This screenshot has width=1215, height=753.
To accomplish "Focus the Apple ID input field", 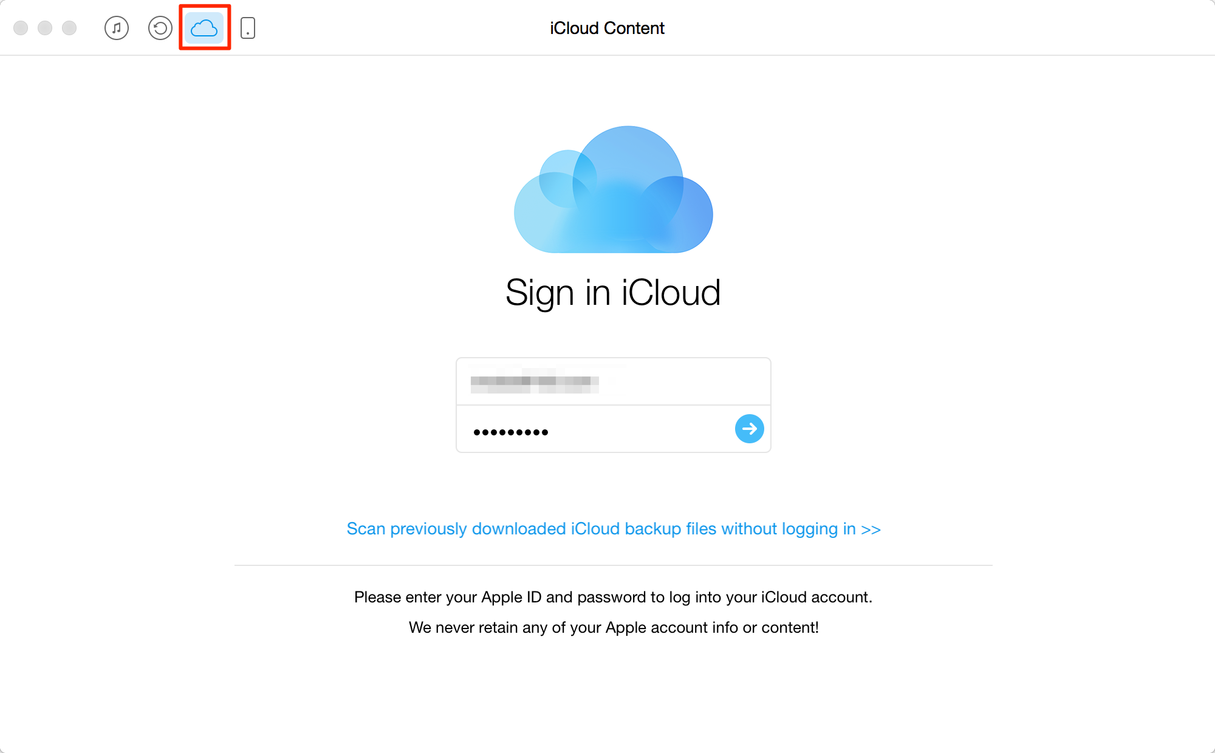I will pos(614,381).
